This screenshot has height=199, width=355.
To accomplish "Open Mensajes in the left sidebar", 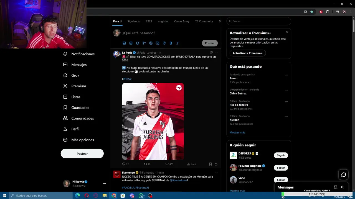I will click(75, 65).
